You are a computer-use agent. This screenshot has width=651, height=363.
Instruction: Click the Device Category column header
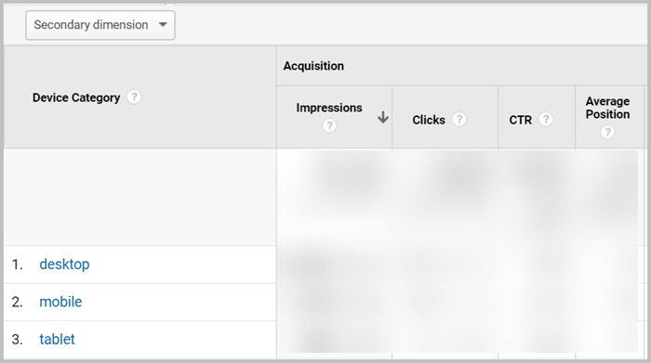point(76,97)
